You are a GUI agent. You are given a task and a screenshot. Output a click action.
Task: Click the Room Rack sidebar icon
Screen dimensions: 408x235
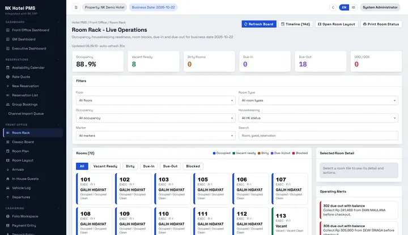click(x=8, y=133)
